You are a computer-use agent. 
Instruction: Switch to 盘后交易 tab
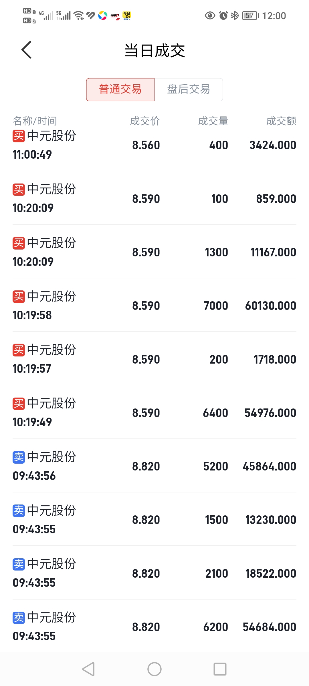point(189,89)
